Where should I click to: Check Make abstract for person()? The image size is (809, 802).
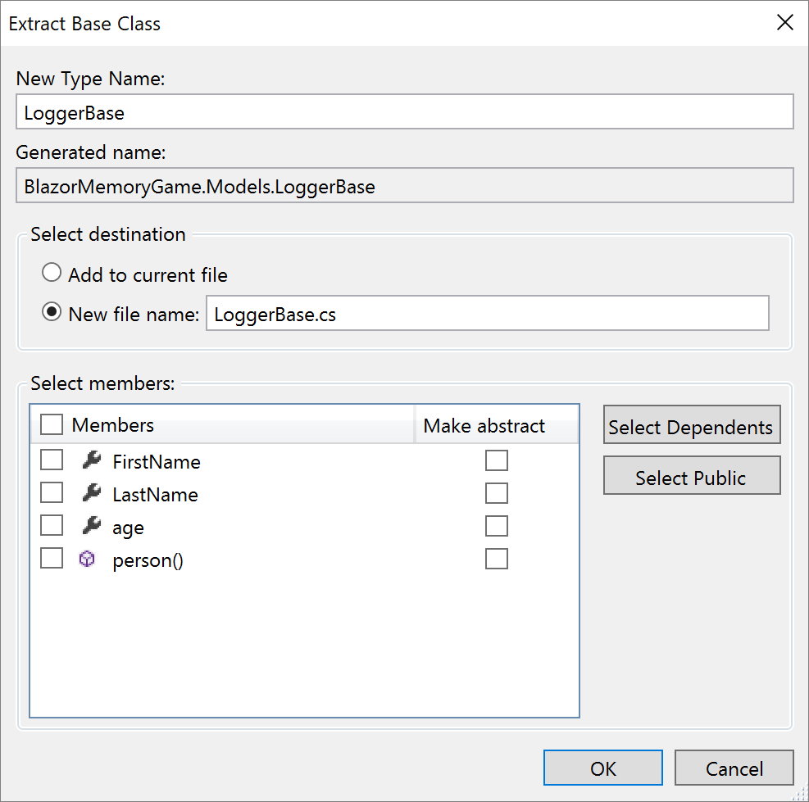(497, 559)
